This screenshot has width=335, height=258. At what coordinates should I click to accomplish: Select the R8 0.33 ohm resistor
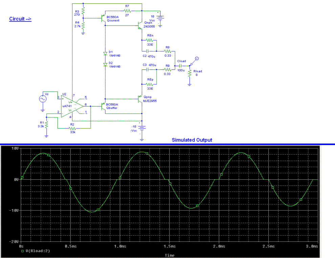tap(168, 51)
